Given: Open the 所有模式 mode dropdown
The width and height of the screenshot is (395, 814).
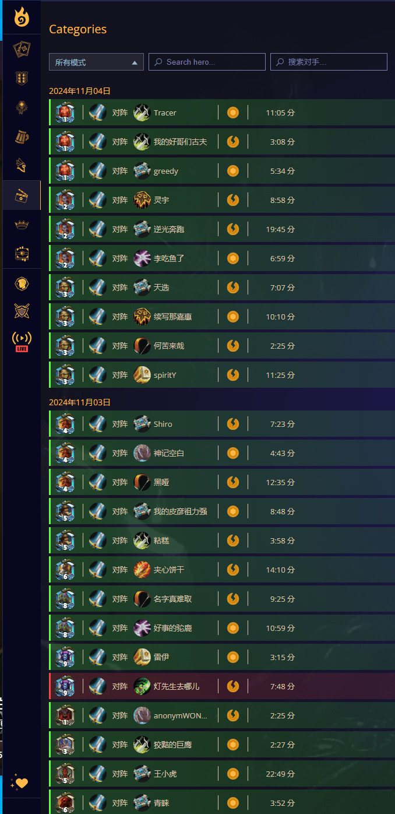Looking at the screenshot, I should 96,62.
